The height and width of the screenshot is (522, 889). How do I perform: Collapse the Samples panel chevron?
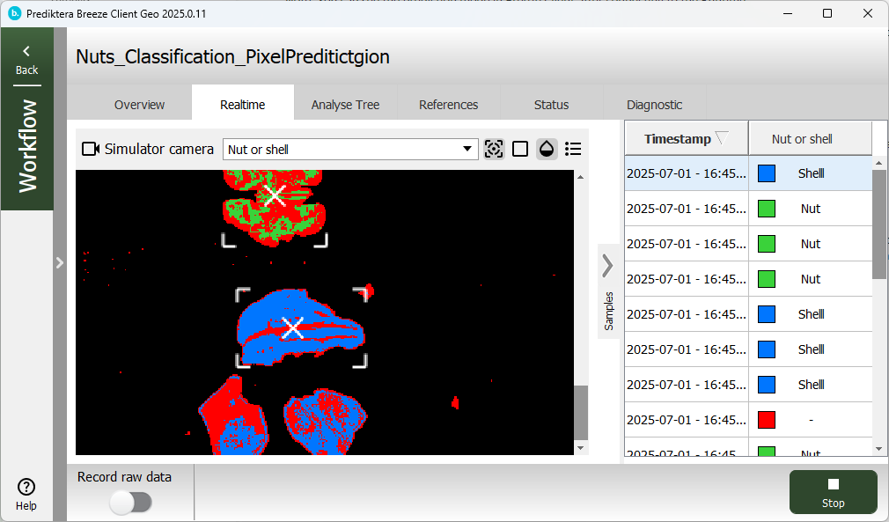(607, 265)
